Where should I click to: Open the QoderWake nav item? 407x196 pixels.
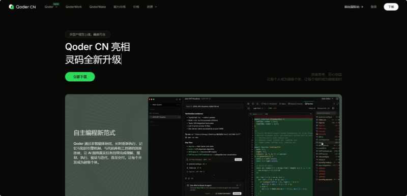98,7
